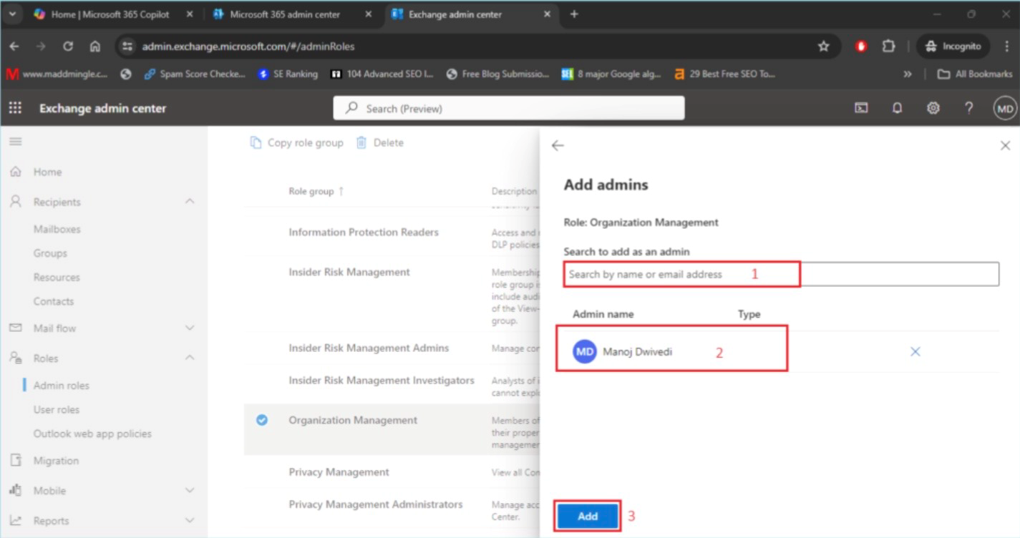Open the app launcher waffle icon

pos(15,108)
